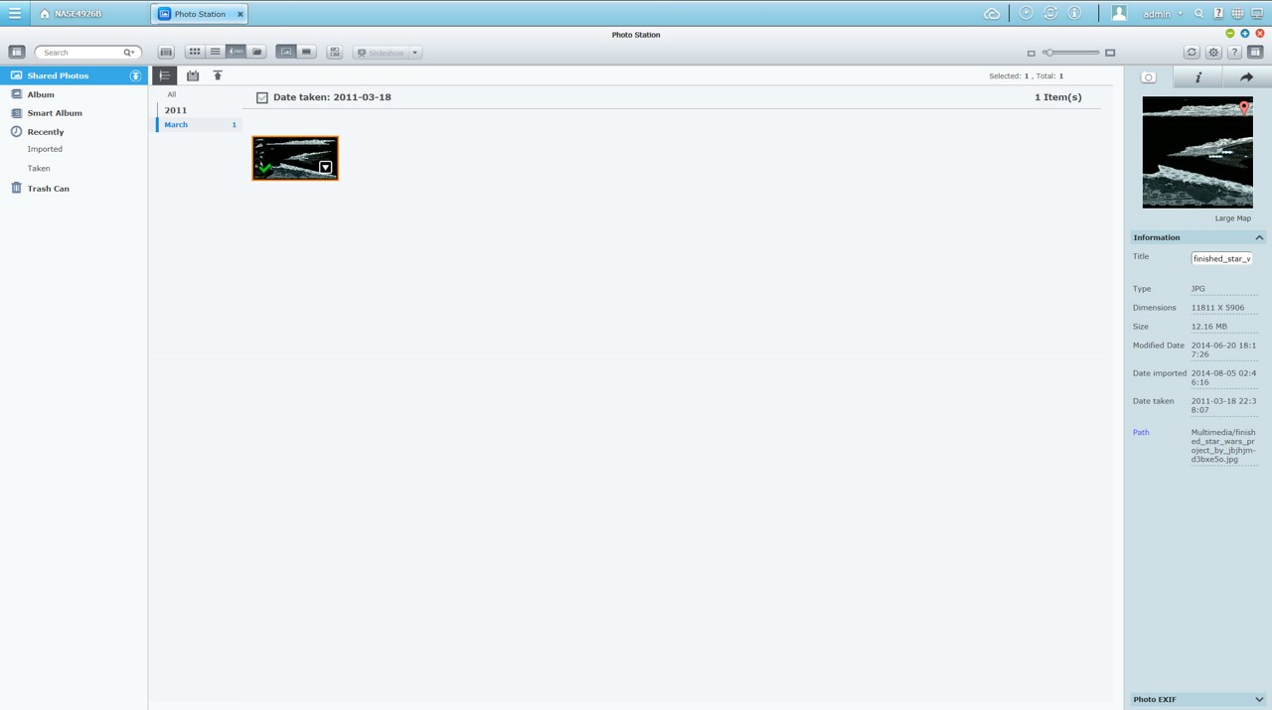Open the language globe icon
1272x710 pixels.
click(x=1237, y=14)
